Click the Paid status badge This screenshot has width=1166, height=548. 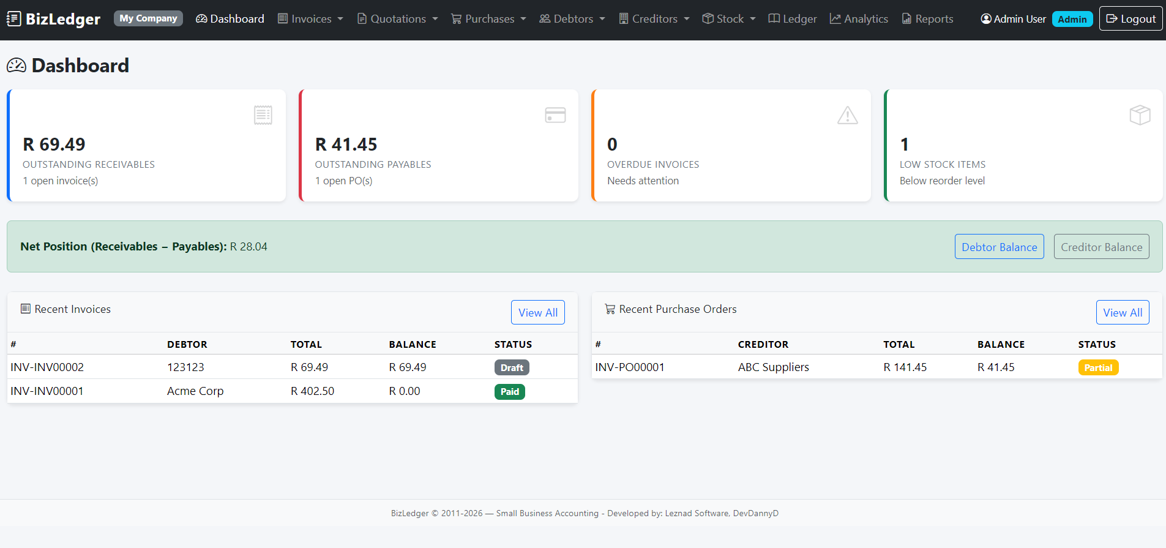tap(510, 391)
